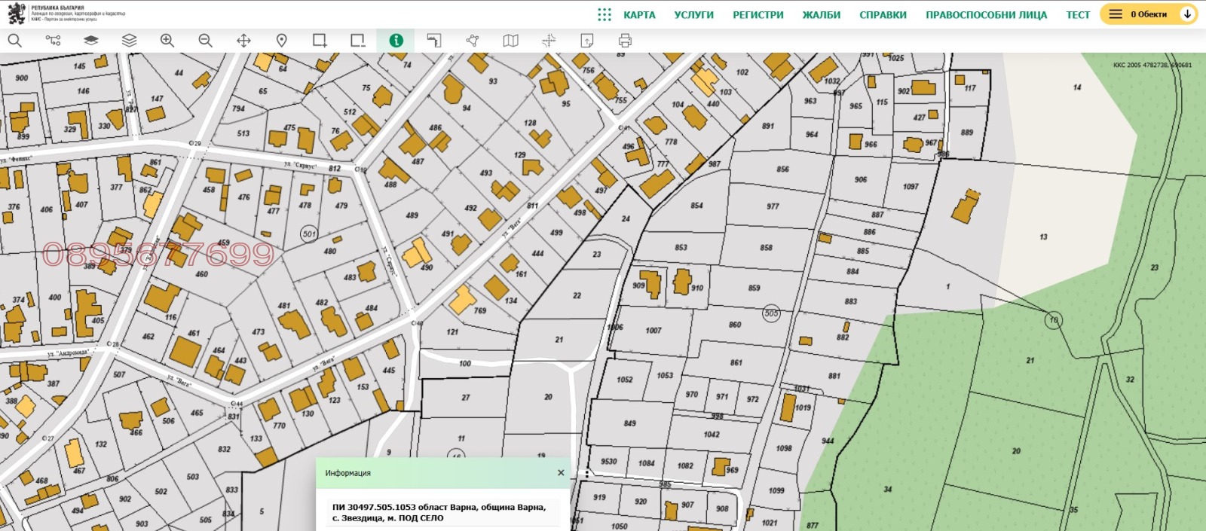This screenshot has height=531, width=1206.
Task: Choose the add rectangle selection tool
Action: 320,41
